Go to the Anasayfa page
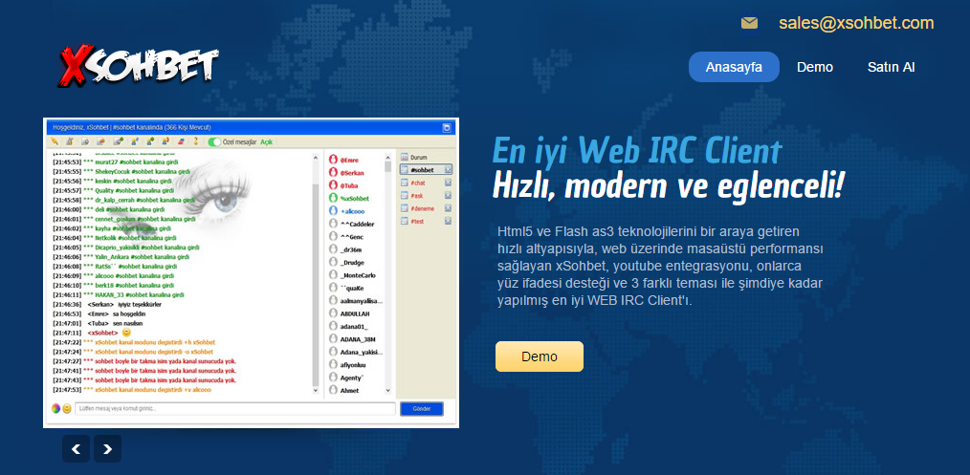 (x=734, y=67)
